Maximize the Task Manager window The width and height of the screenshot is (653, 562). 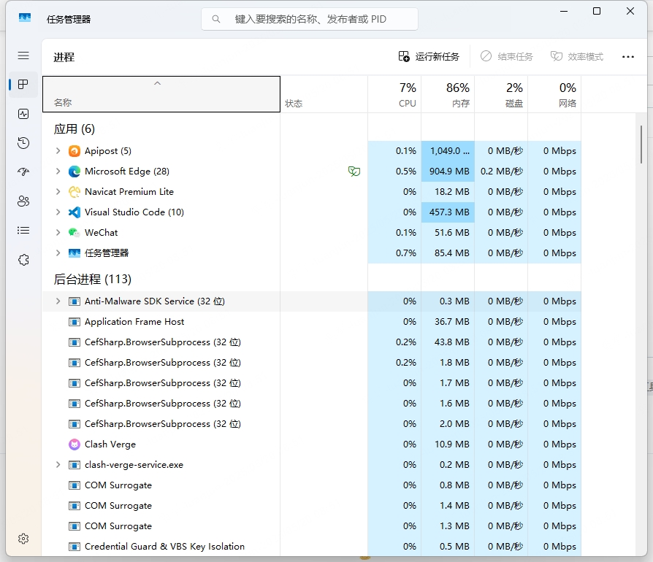tap(596, 11)
